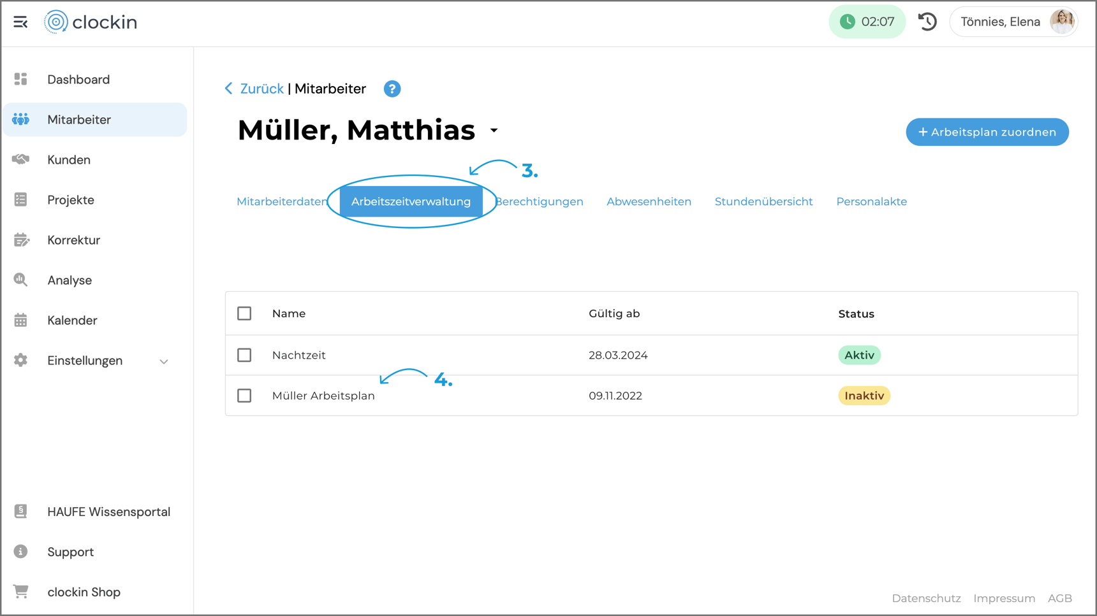This screenshot has height=616, width=1097.
Task: Check the Nachtzeit row checkbox
Action: [244, 355]
